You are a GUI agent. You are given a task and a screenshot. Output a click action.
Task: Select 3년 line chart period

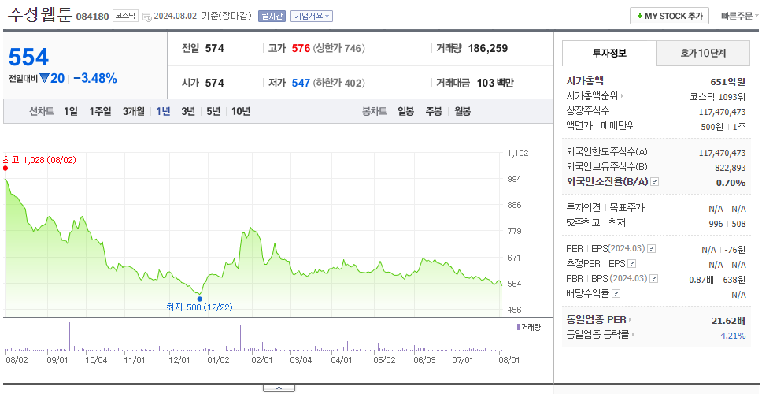coord(188,111)
